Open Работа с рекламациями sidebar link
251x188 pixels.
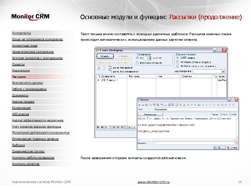click(29, 89)
